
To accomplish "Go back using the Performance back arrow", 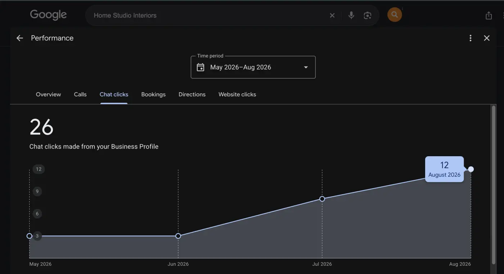I will click(x=20, y=38).
